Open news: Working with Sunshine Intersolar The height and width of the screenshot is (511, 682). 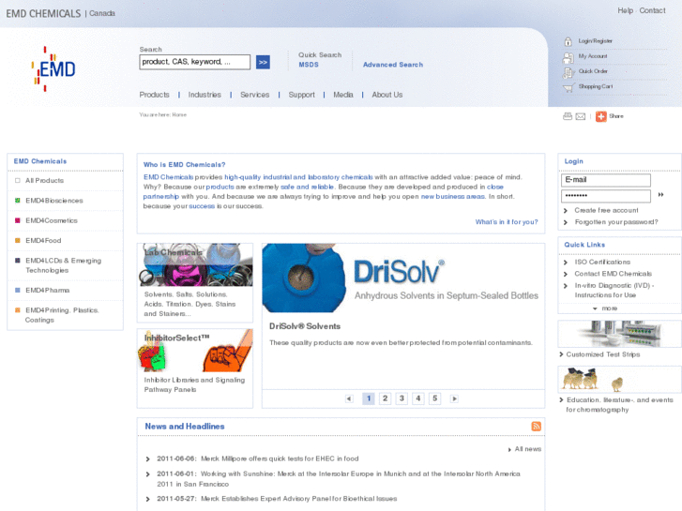click(x=339, y=479)
